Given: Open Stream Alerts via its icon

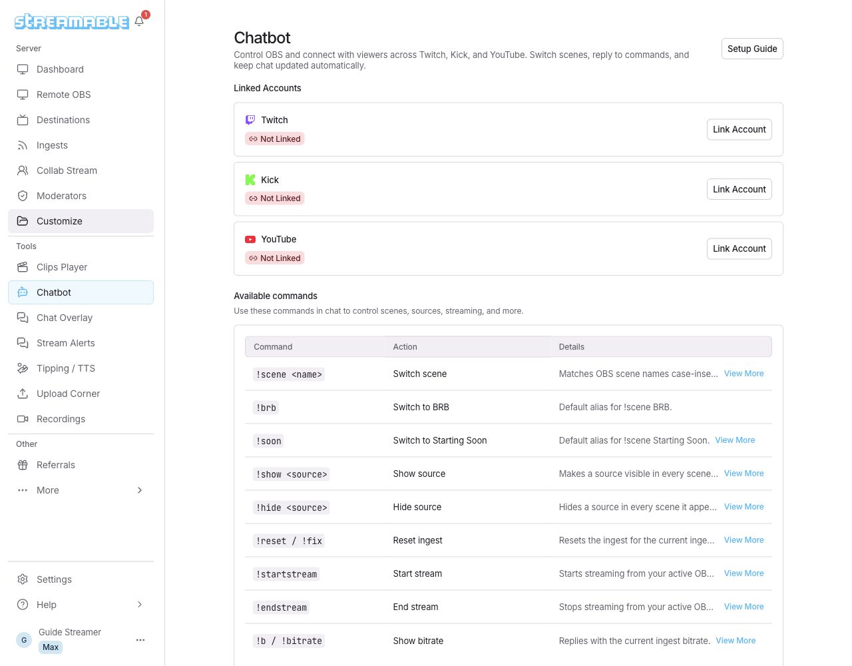Looking at the screenshot, I should click(23, 343).
